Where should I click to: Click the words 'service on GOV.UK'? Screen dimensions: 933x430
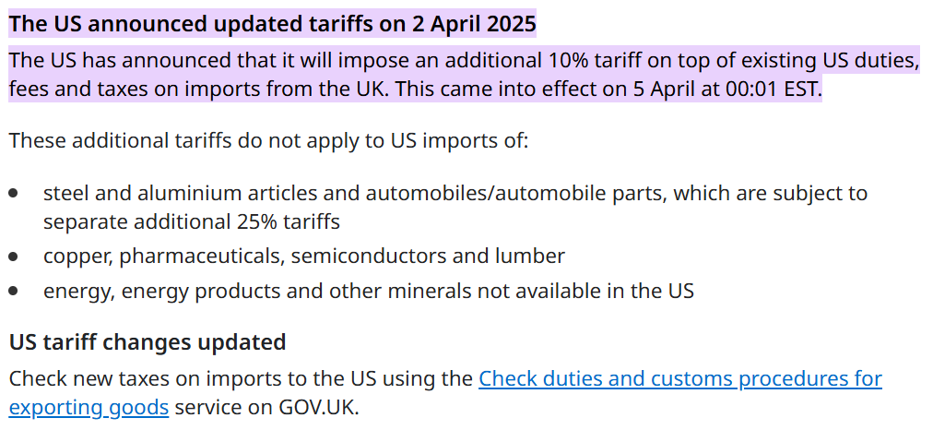(265, 407)
